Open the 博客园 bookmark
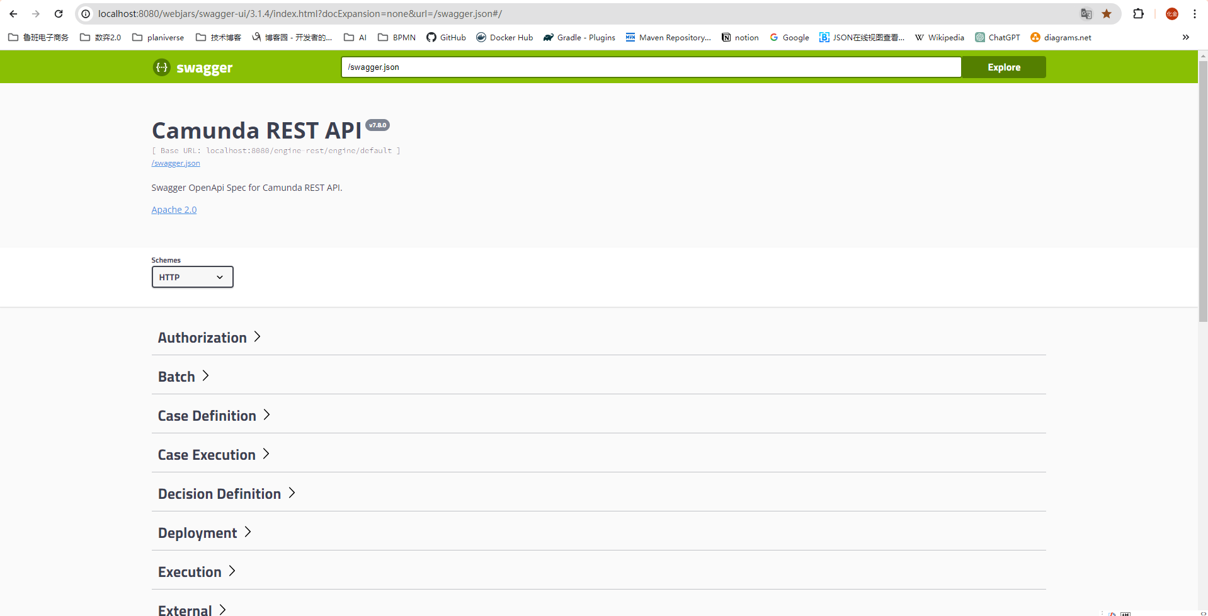The width and height of the screenshot is (1208, 616). pyautogui.click(x=292, y=37)
